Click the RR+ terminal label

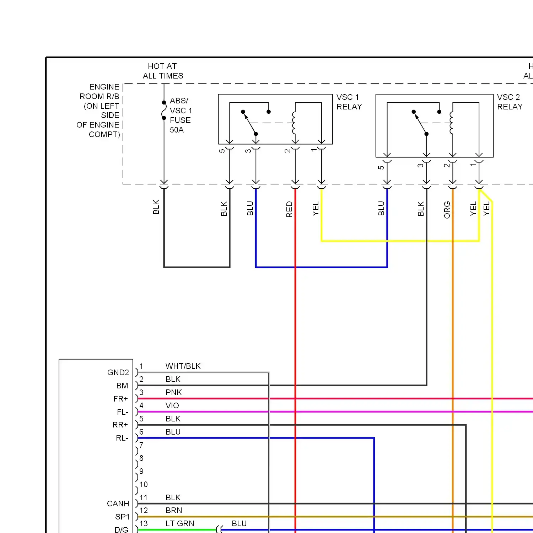point(120,425)
